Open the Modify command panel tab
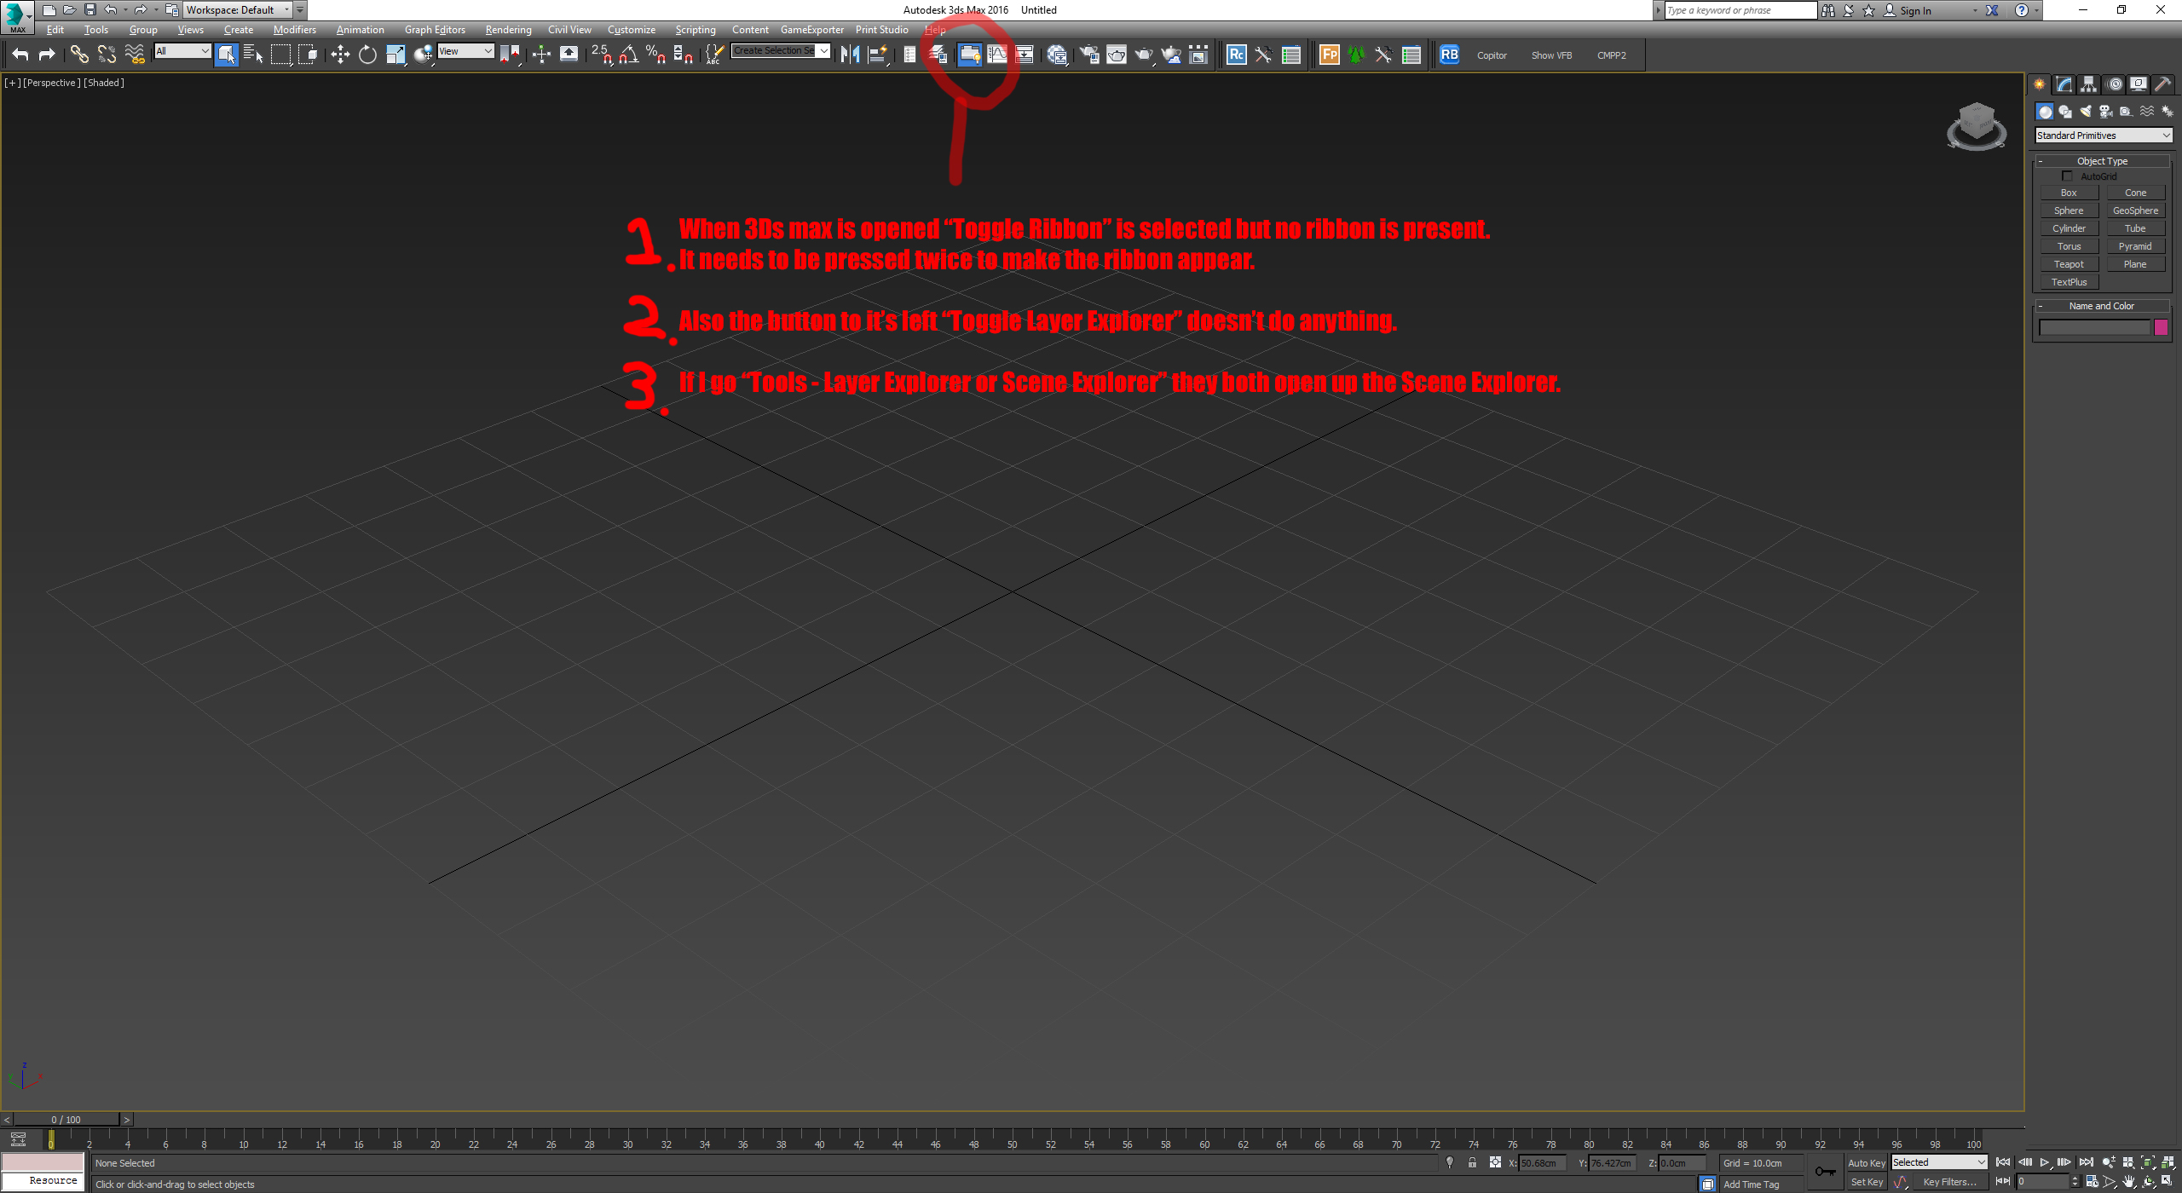Image resolution: width=2182 pixels, height=1193 pixels. pos(2064,84)
